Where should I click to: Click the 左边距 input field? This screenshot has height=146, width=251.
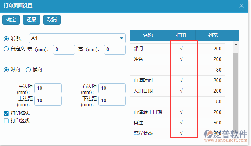pos(48,88)
